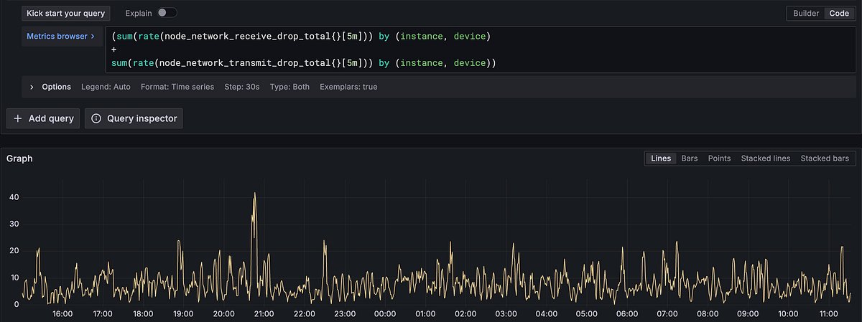Click the Step: 30s option text
Viewport: 862px width, 322px height.
click(242, 87)
